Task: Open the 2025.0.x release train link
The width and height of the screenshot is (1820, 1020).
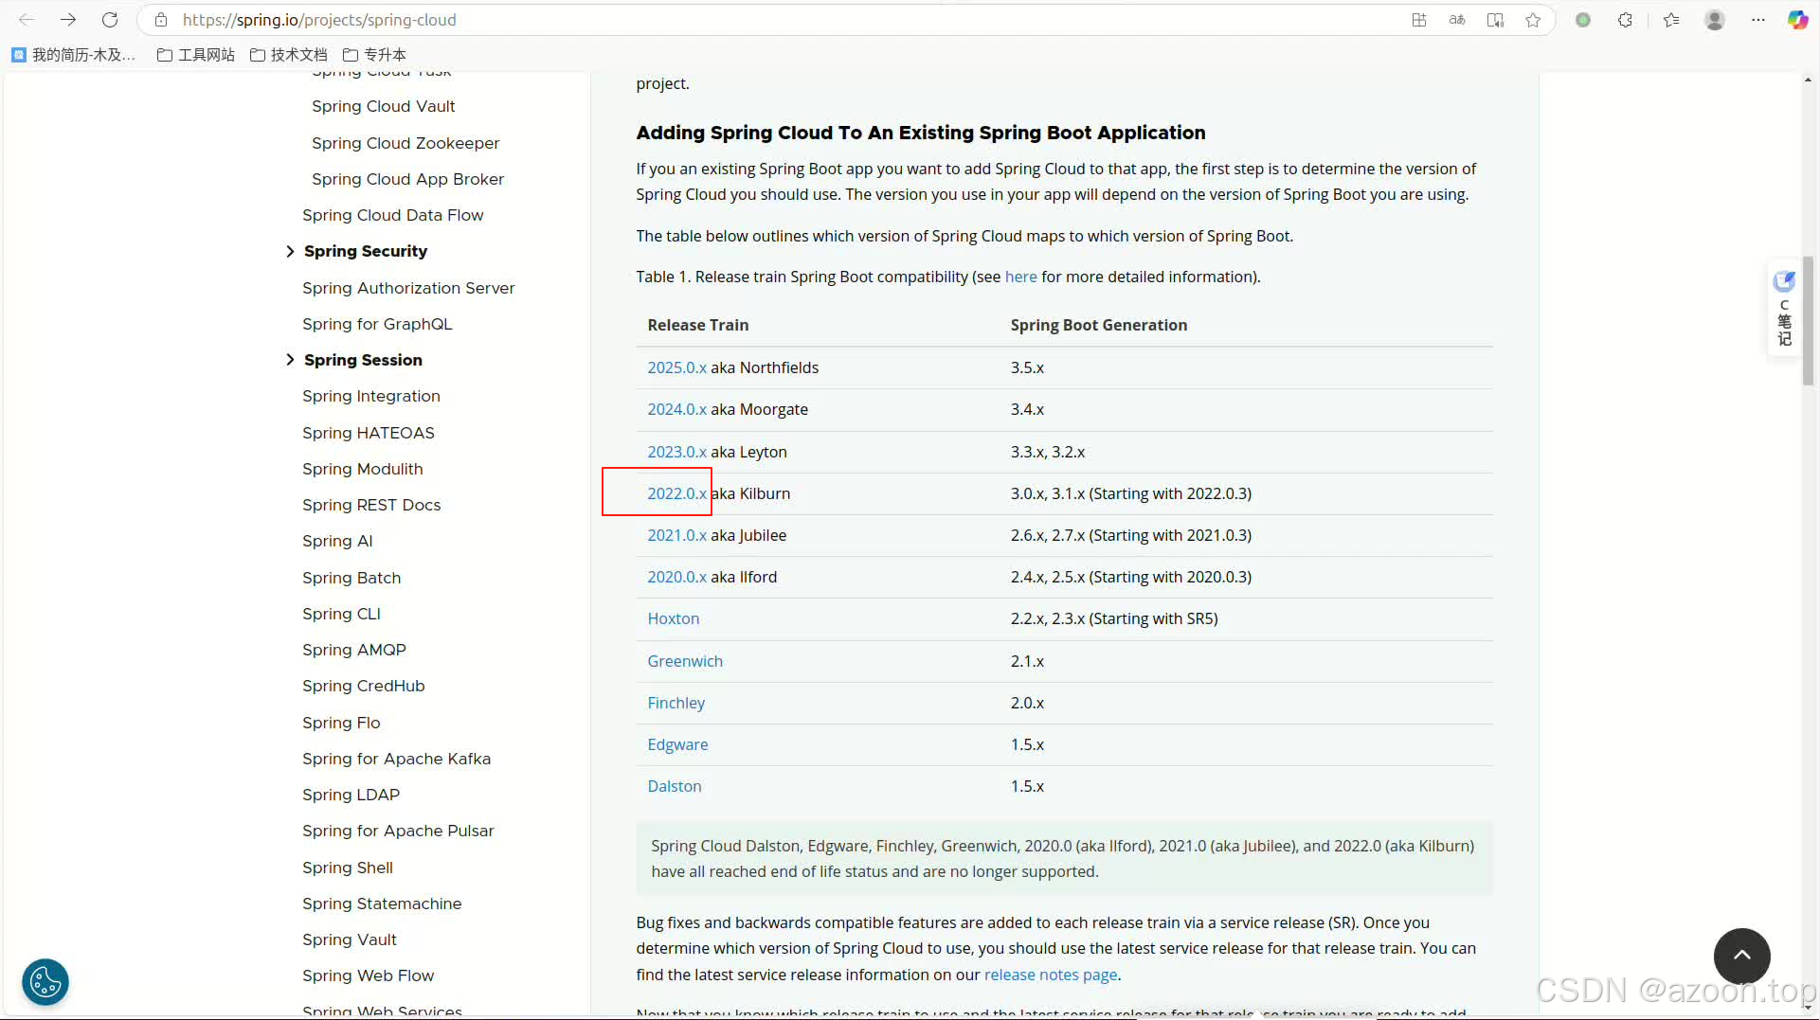Action: click(676, 367)
